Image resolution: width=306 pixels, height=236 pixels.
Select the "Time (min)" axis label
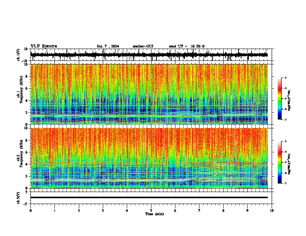pos(155,214)
